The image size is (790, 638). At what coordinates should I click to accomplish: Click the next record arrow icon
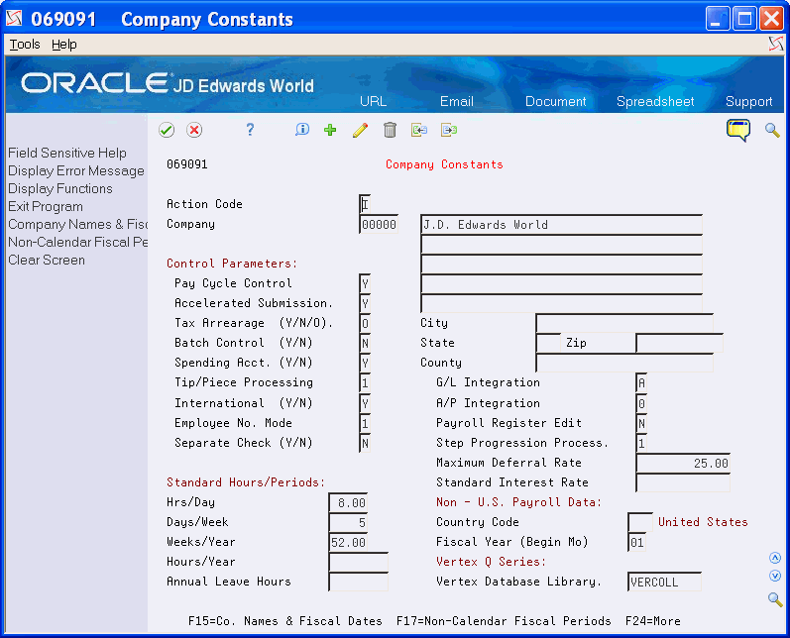coord(448,130)
